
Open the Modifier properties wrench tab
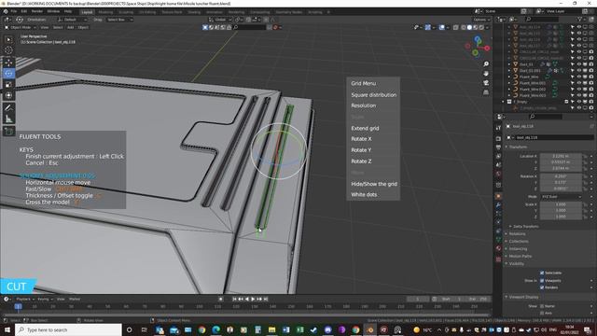(498, 205)
